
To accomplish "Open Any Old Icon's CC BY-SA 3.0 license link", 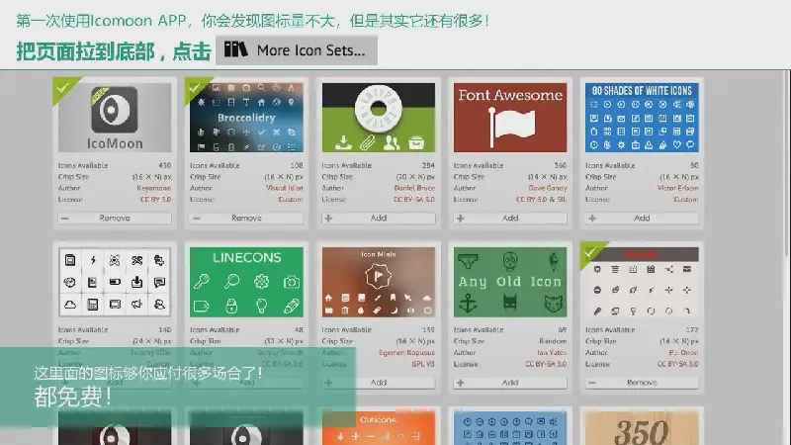I will point(546,364).
